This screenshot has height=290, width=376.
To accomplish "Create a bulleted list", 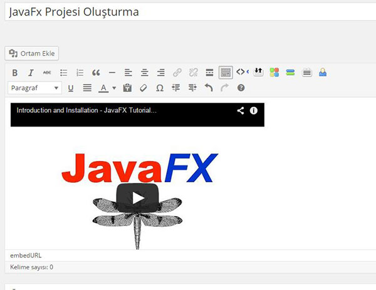I will point(64,73).
